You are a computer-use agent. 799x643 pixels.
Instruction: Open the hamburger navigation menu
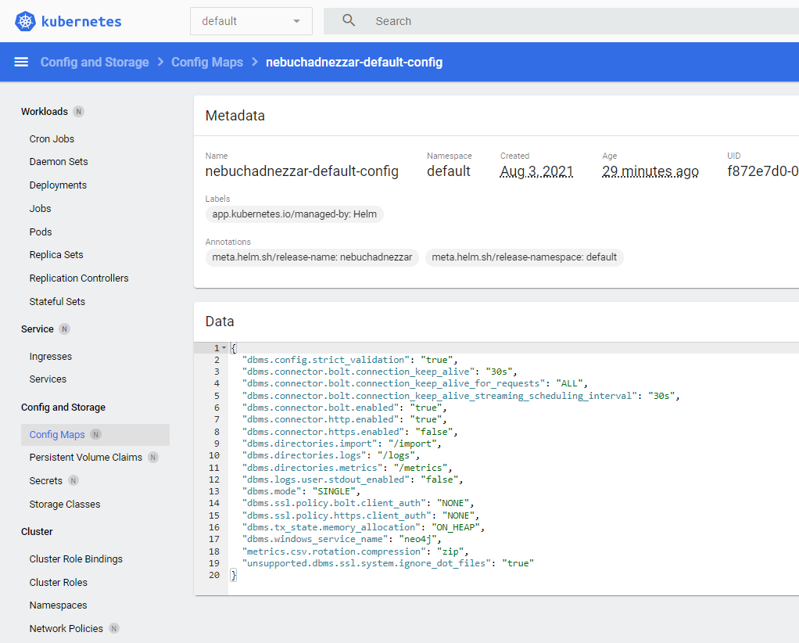coord(21,63)
